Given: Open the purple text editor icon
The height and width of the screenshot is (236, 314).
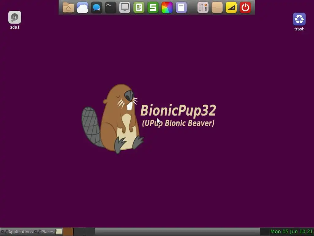Looking at the screenshot, I should point(181,7).
